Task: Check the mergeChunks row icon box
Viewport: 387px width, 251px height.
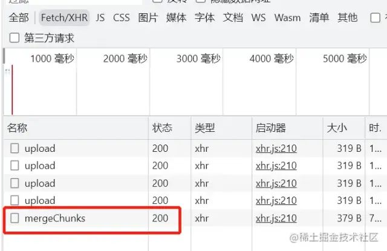Action: coord(15,218)
